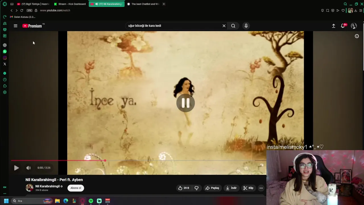Open File Explorer from the taskbar
This screenshot has height=205, width=364.
tap(57, 201)
